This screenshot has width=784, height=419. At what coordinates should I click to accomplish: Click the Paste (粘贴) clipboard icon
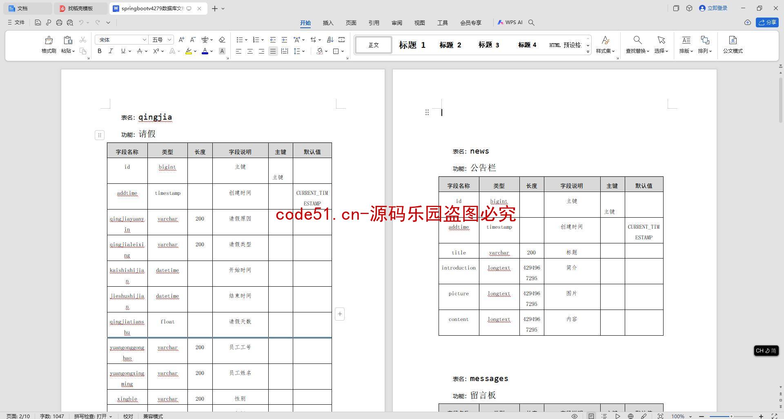click(x=68, y=40)
